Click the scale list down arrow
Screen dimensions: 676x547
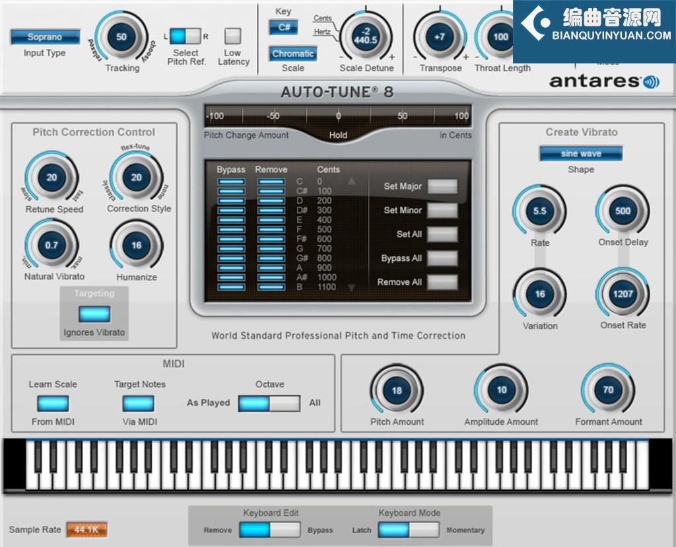[351, 288]
